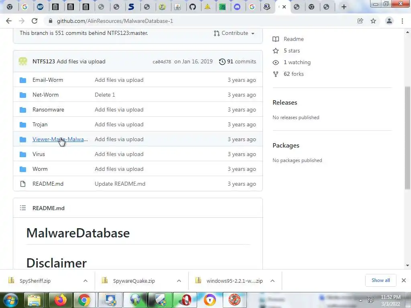The height and width of the screenshot is (308, 411).
Task: Open the Trojan folder
Action: tap(40, 124)
